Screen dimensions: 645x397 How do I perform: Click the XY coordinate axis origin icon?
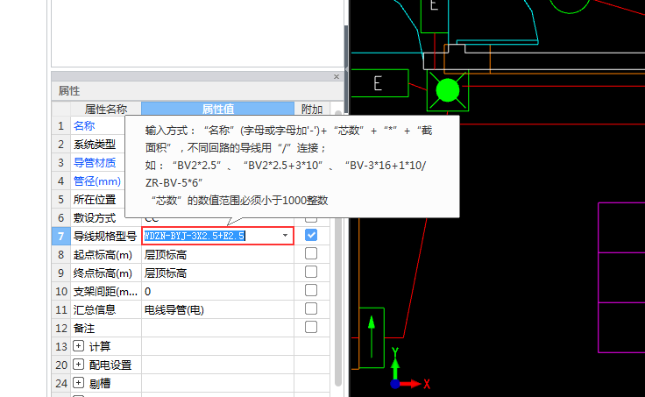395,384
